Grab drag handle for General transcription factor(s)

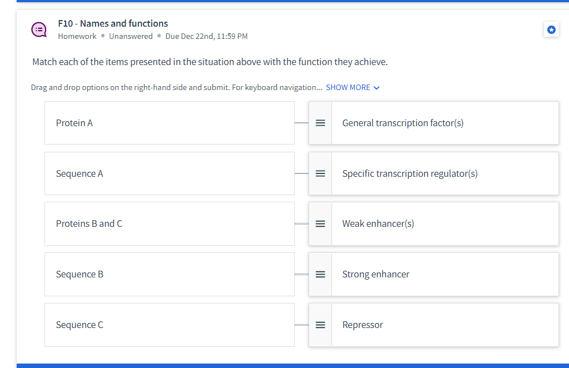click(320, 123)
